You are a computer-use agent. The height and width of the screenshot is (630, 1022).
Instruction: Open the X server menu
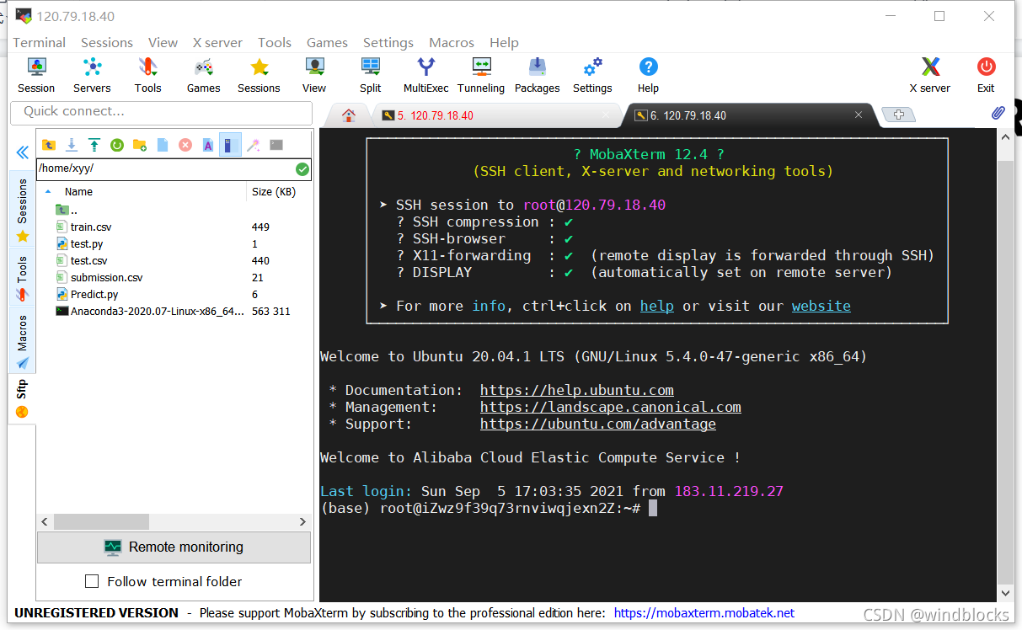click(217, 42)
